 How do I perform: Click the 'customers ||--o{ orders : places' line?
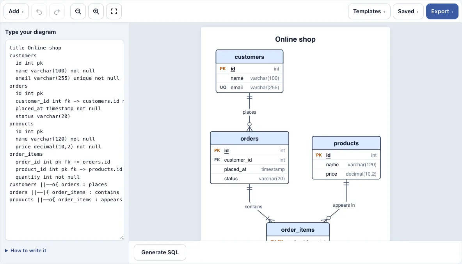(x=58, y=185)
